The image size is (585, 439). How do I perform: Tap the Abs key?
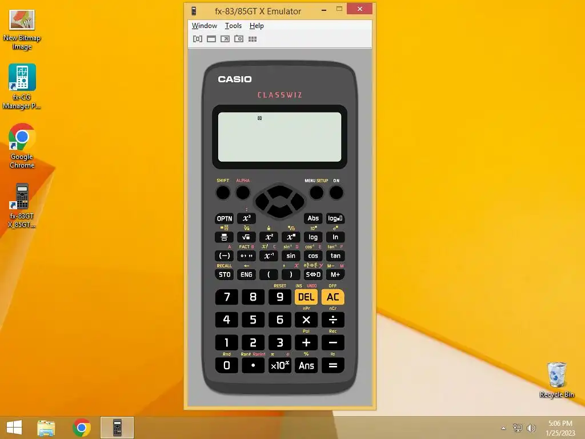pyautogui.click(x=313, y=218)
